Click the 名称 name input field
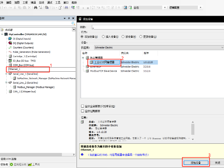The height and width of the screenshot is (168, 224). 149,27
